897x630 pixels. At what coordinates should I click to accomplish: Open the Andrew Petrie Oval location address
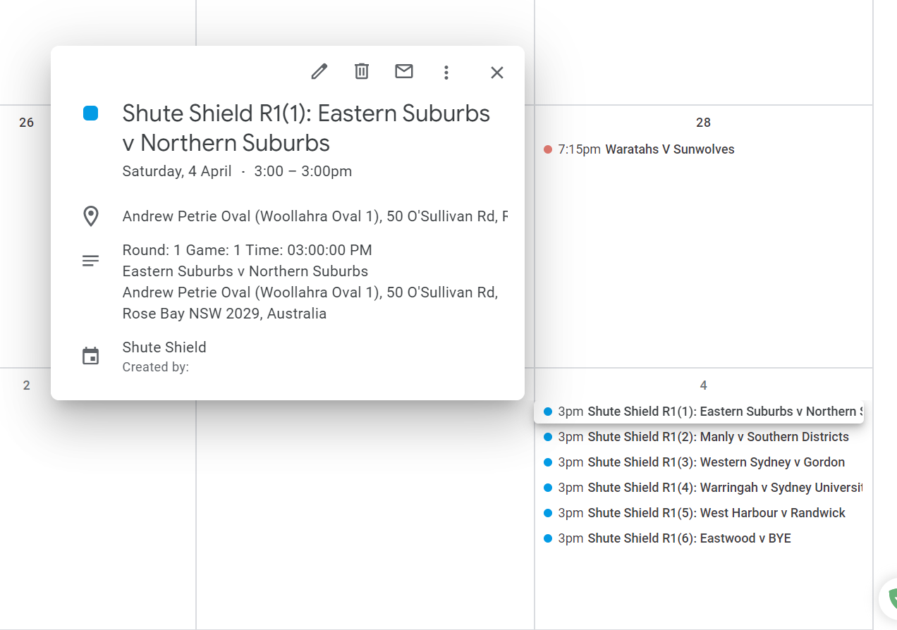tap(315, 216)
